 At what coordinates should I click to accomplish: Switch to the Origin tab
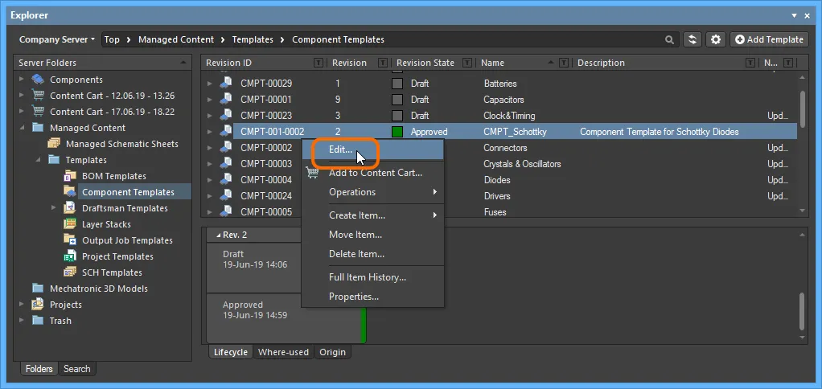pyautogui.click(x=332, y=352)
